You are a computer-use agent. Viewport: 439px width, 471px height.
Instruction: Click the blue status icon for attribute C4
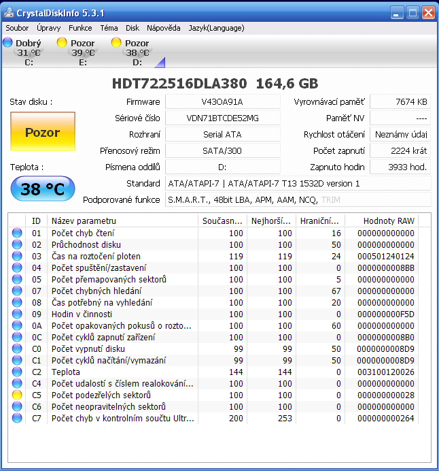[17, 384]
